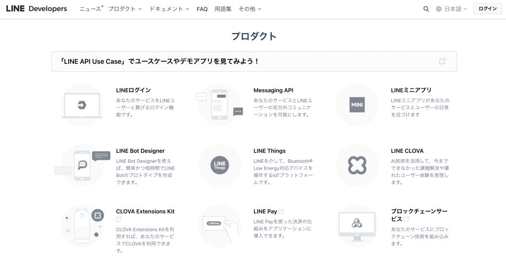Image resolution: width=506 pixels, height=275 pixels.
Task: Open external link icon in Use Case banner
Action: [x=442, y=61]
